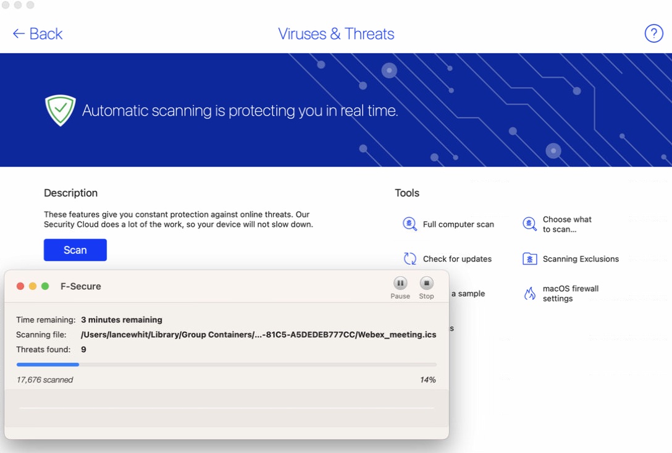
Task: Close the F-Secure scan window
Action: click(20, 286)
